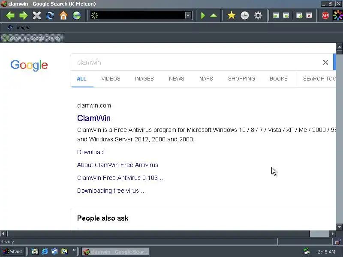Open URL bar history dropdown arrow
Screen dimensions: 343x257
188,15
